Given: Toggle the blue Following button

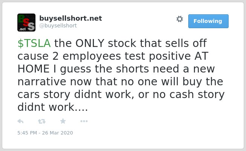Looking at the screenshot, I should tap(208, 21).
